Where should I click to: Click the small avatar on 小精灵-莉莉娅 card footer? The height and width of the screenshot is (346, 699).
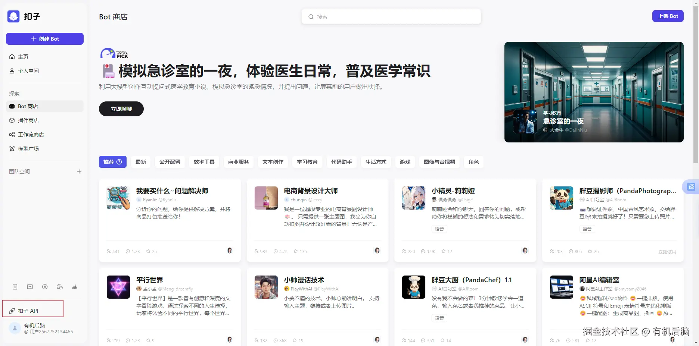pyautogui.click(x=525, y=251)
